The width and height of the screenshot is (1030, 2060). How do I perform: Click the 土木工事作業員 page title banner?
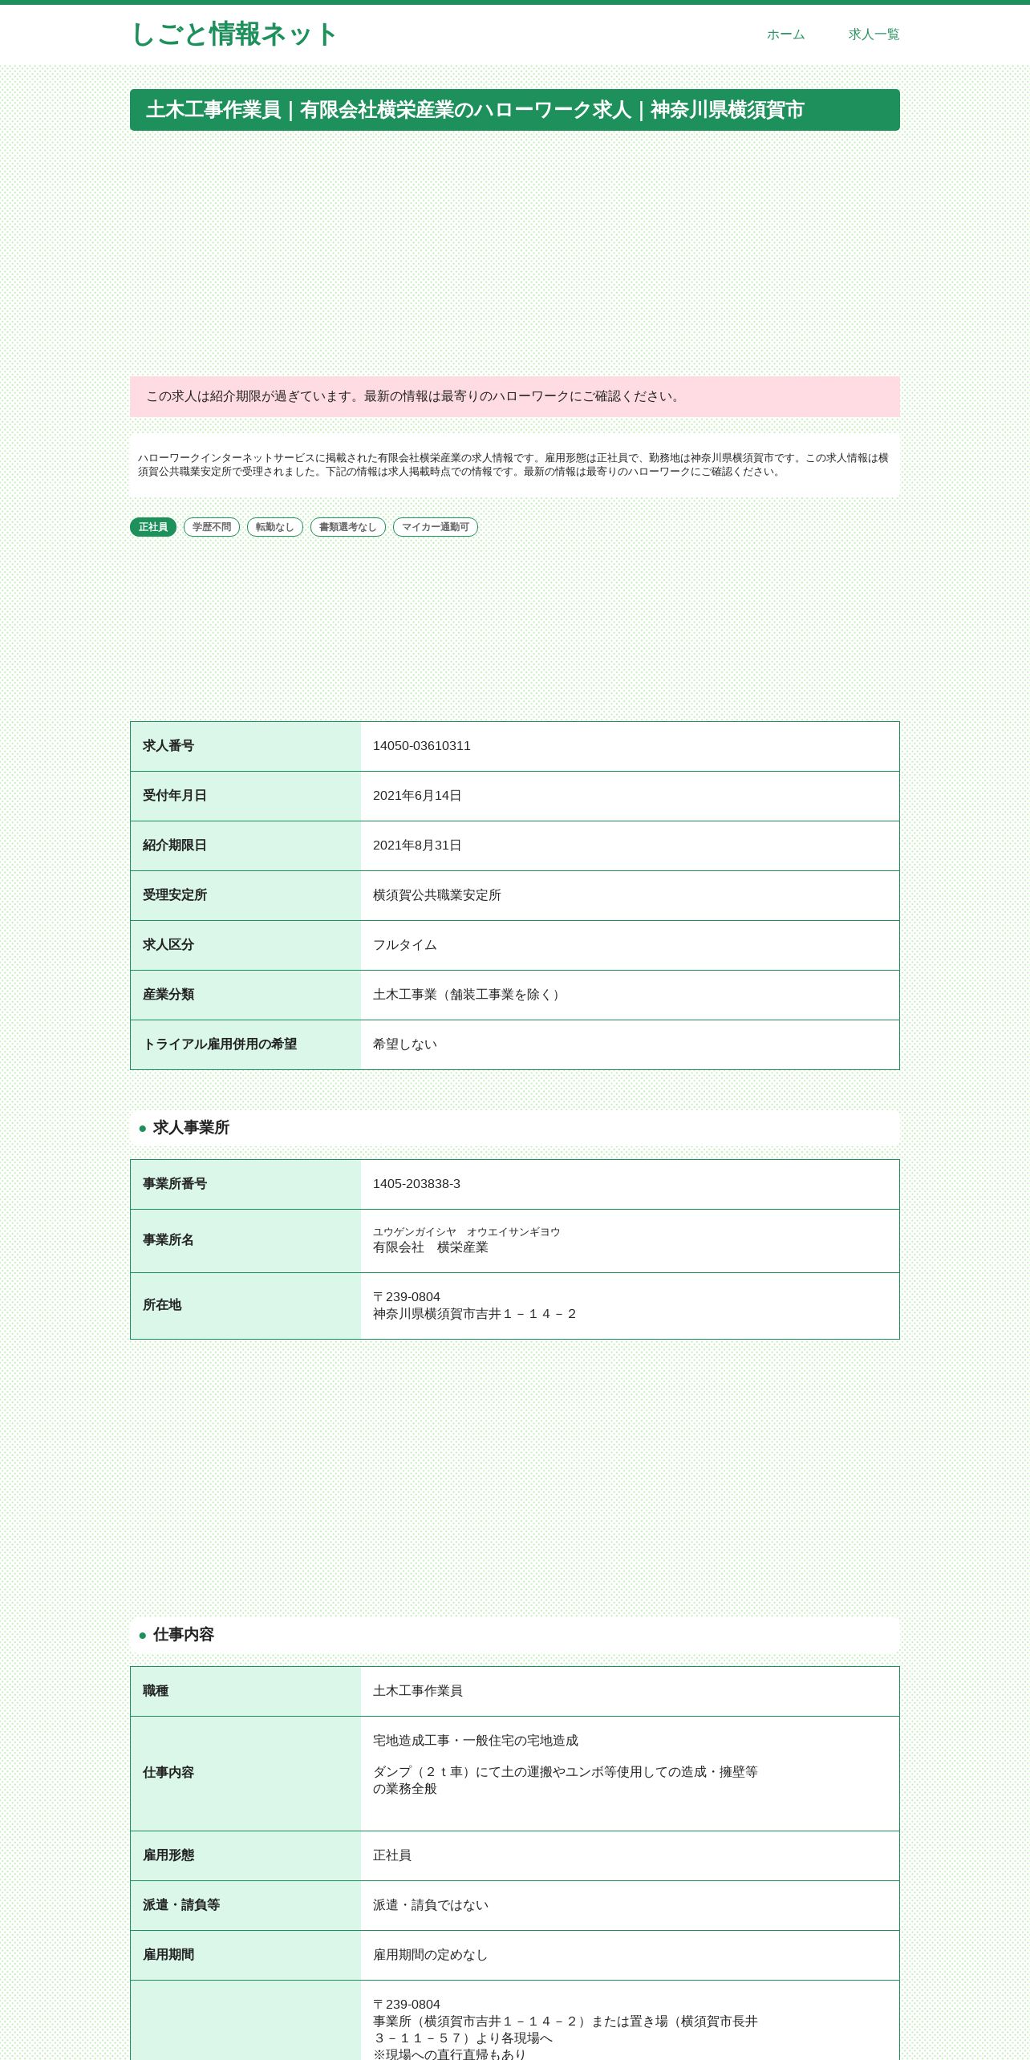click(515, 110)
